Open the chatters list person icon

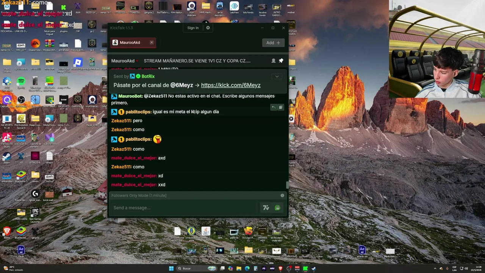273,61
